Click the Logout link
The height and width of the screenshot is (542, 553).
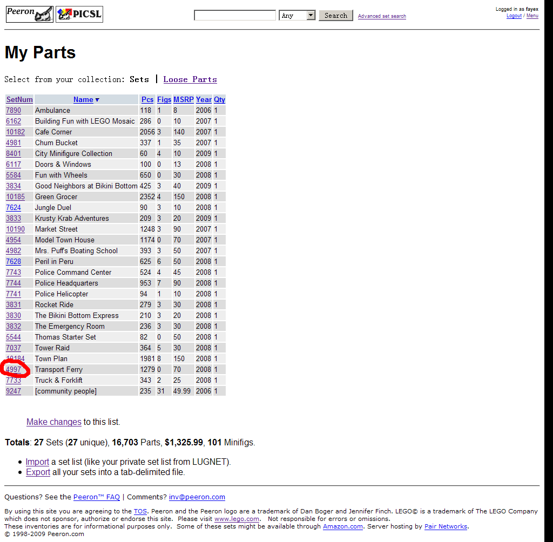tap(514, 16)
